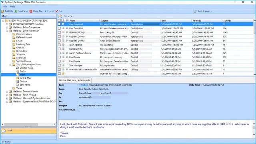Viewport: 256px width, 144px height.
Task: Expand the 0100000000000009 - Mailbox node
Action: click(7, 24)
